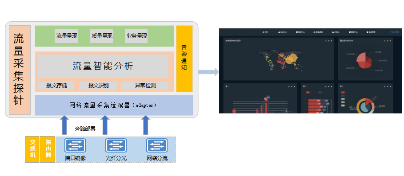Open 报表中心 in dashboard navigation

(x=300, y=32)
